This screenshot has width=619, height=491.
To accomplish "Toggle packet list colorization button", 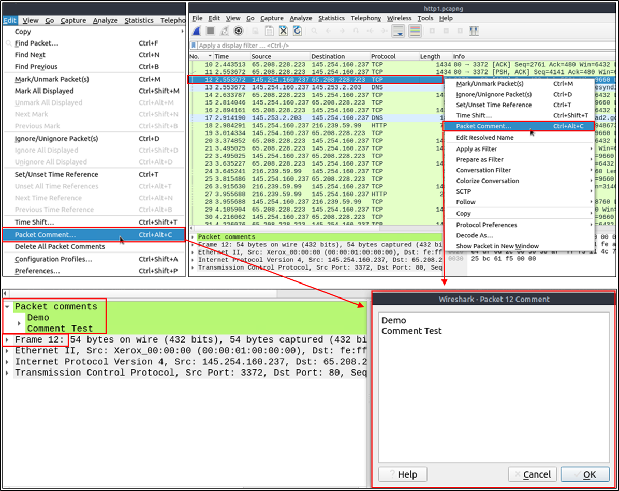I will pyautogui.click(x=415, y=31).
